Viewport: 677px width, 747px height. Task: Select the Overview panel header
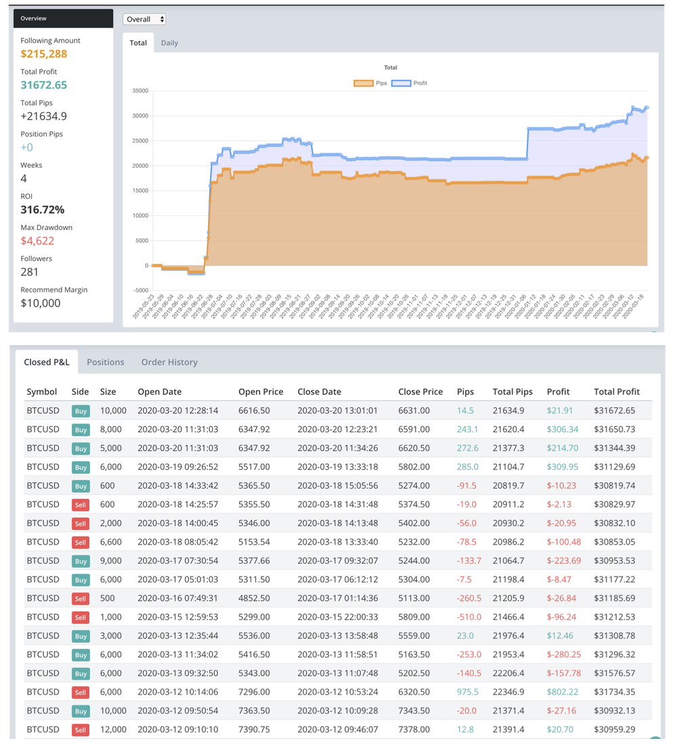[64, 18]
